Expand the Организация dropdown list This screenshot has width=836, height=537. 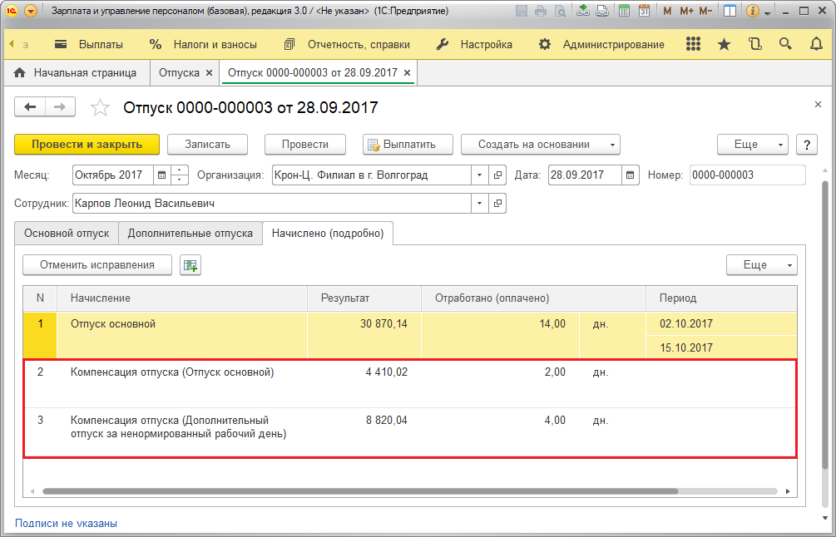[479, 175]
